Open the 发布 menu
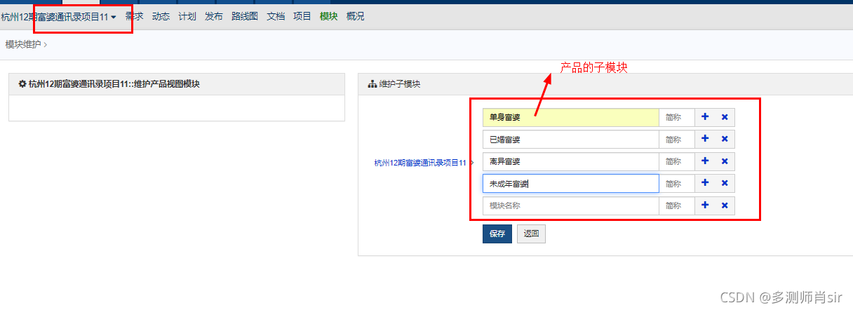 tap(214, 16)
